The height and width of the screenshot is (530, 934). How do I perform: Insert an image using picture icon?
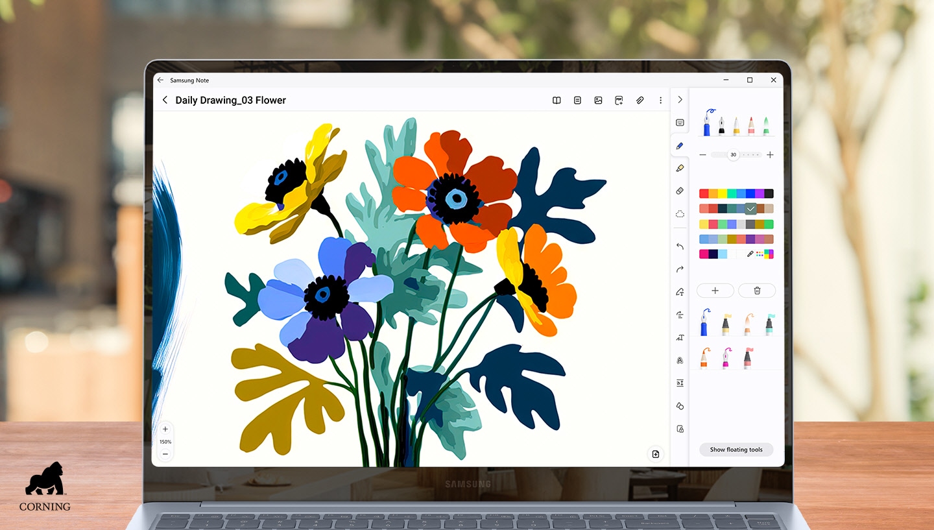(x=598, y=101)
